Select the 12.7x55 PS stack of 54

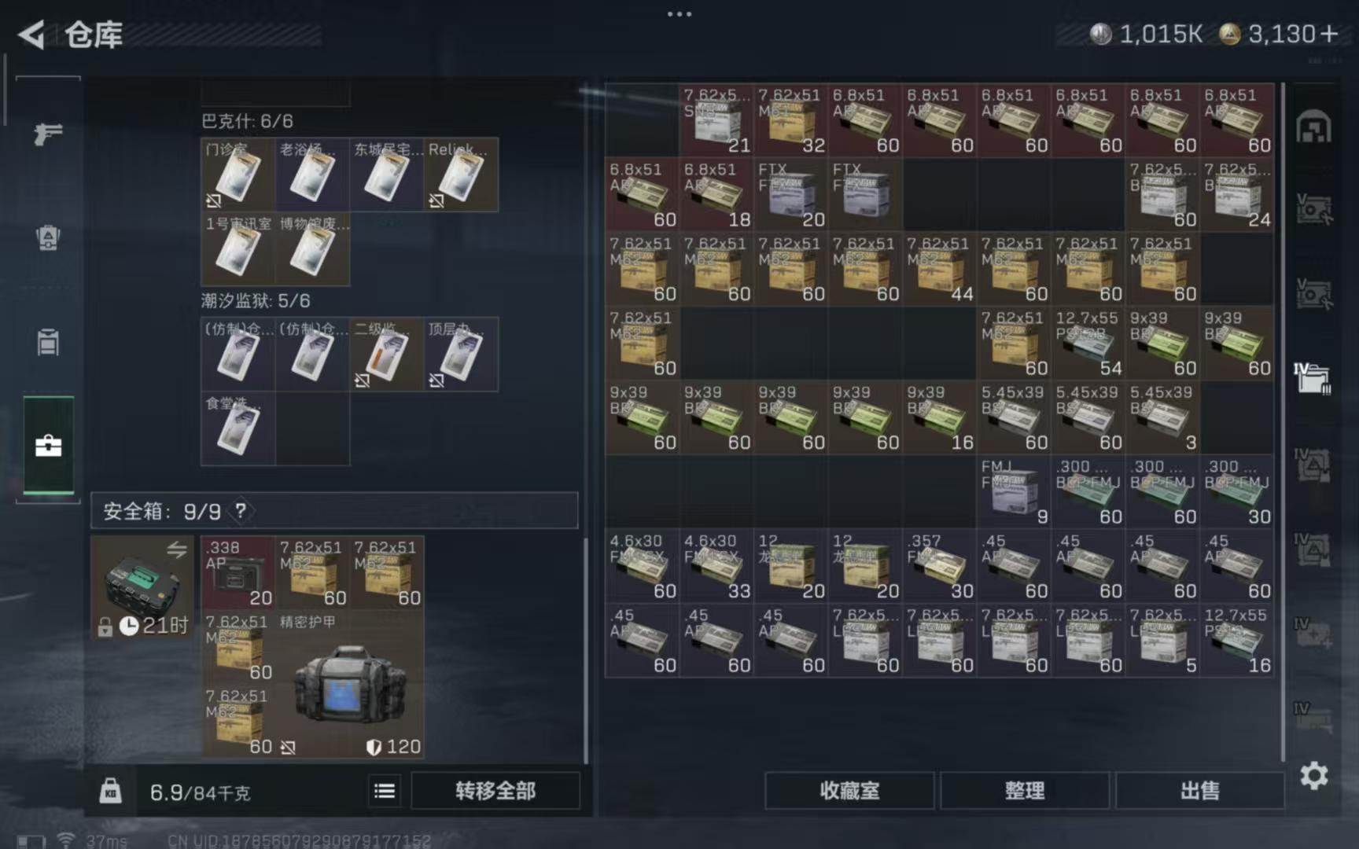click(1088, 343)
